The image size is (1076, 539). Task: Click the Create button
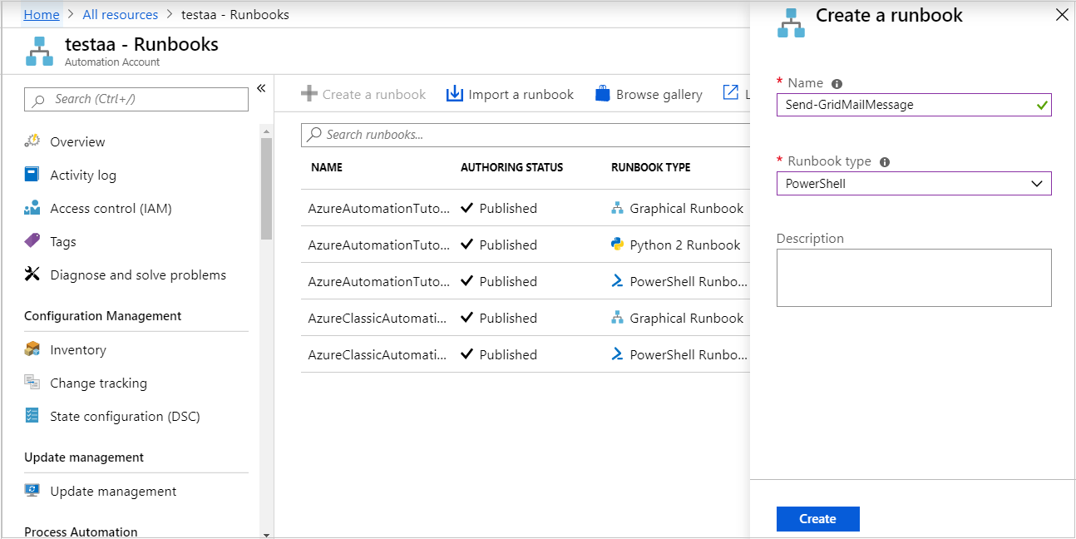pos(817,518)
